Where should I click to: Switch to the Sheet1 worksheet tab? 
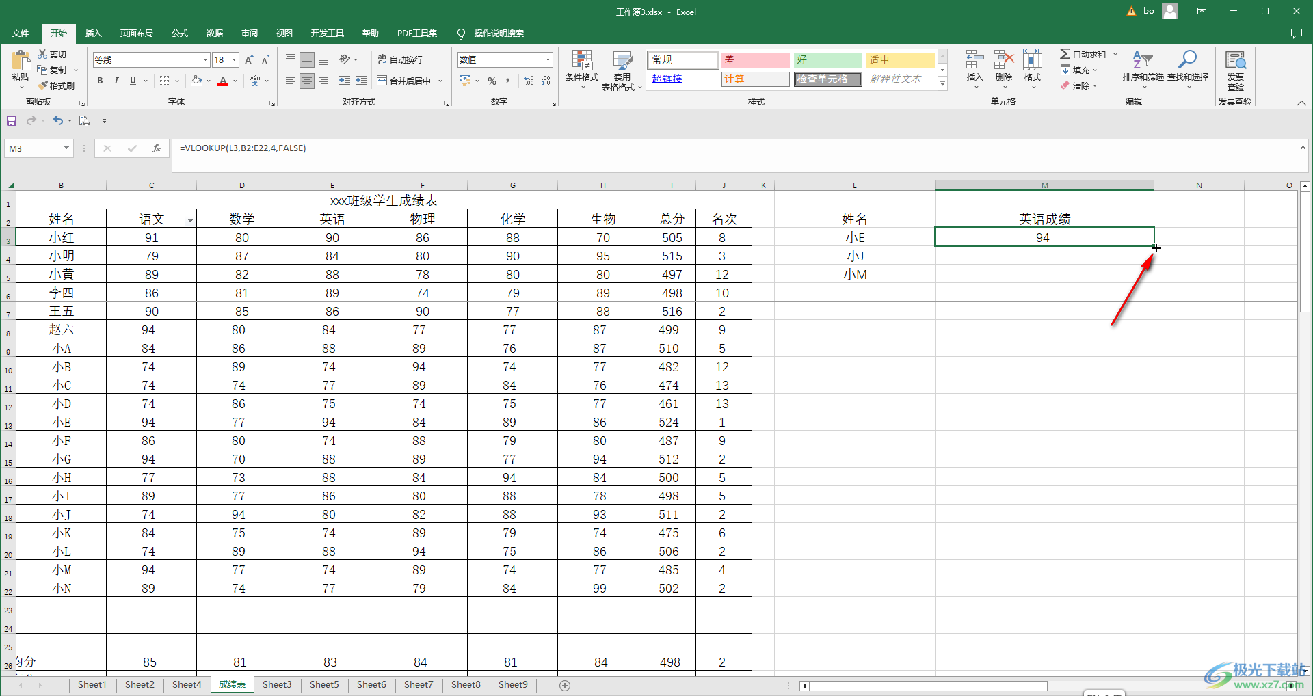pos(92,684)
